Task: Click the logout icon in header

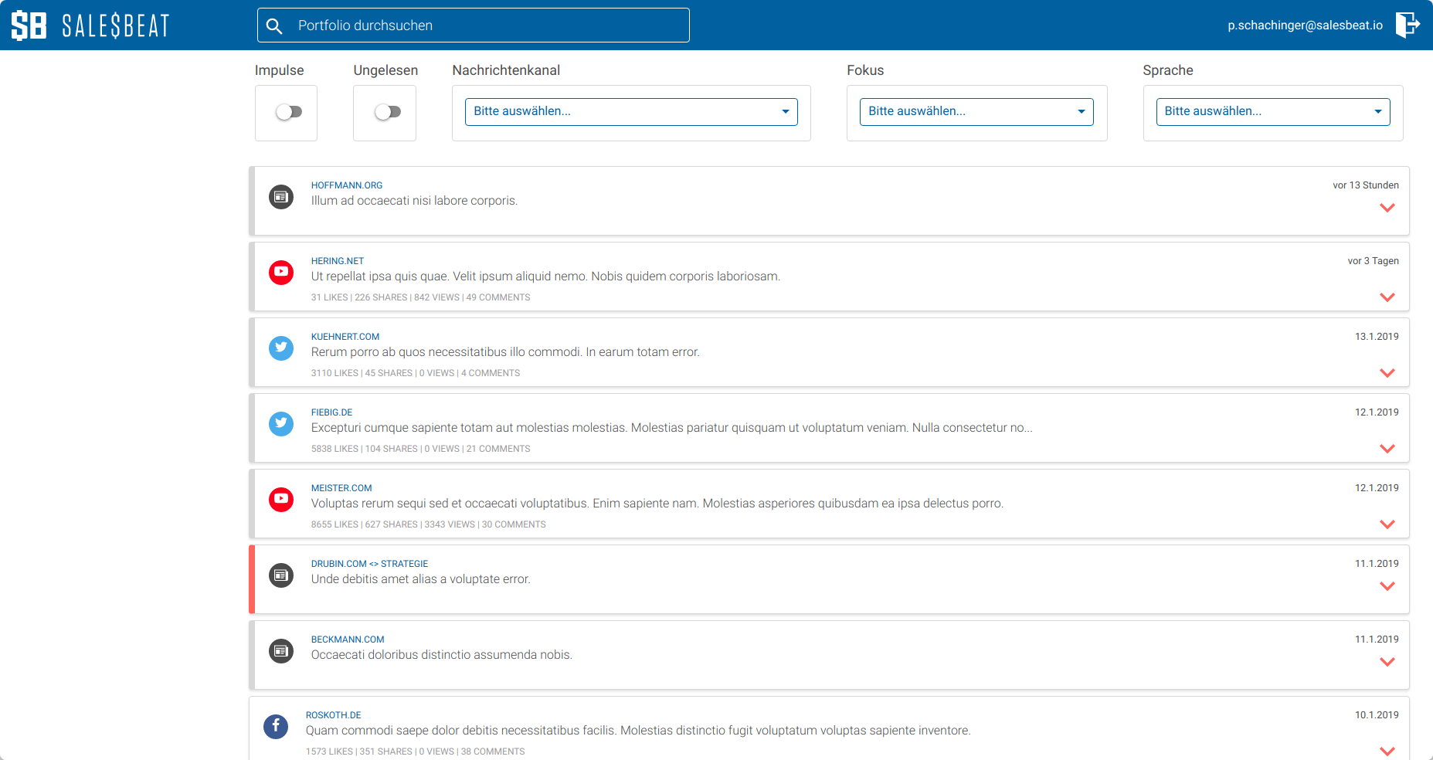Action: [x=1407, y=25]
